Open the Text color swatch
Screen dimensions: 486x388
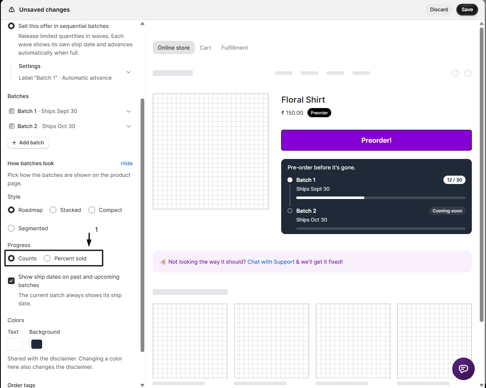pos(15,344)
